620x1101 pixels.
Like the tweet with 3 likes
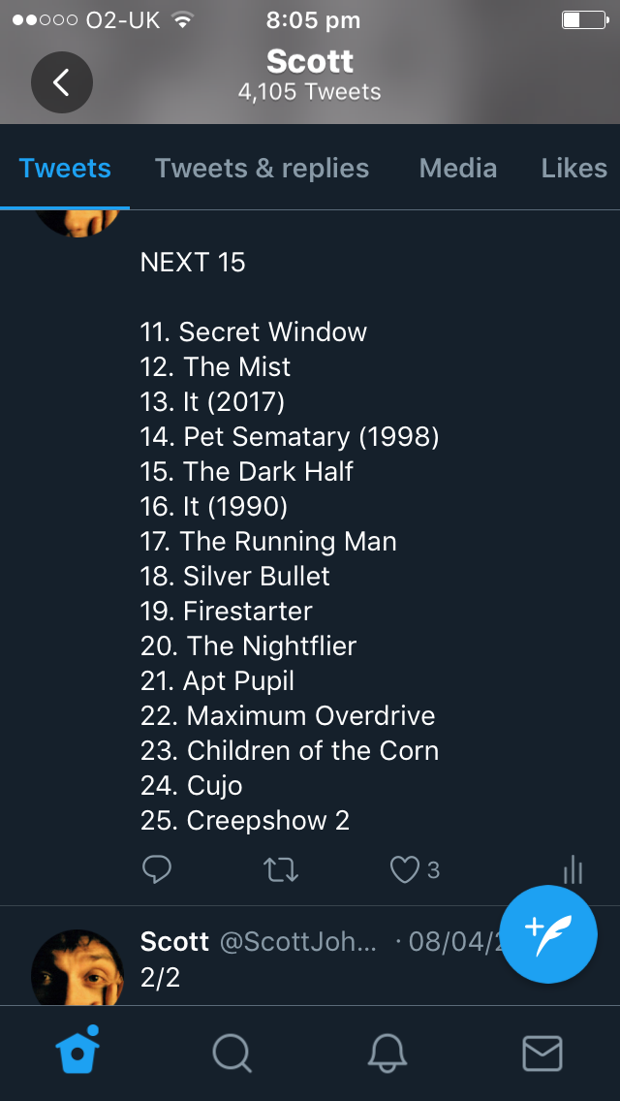coord(404,870)
